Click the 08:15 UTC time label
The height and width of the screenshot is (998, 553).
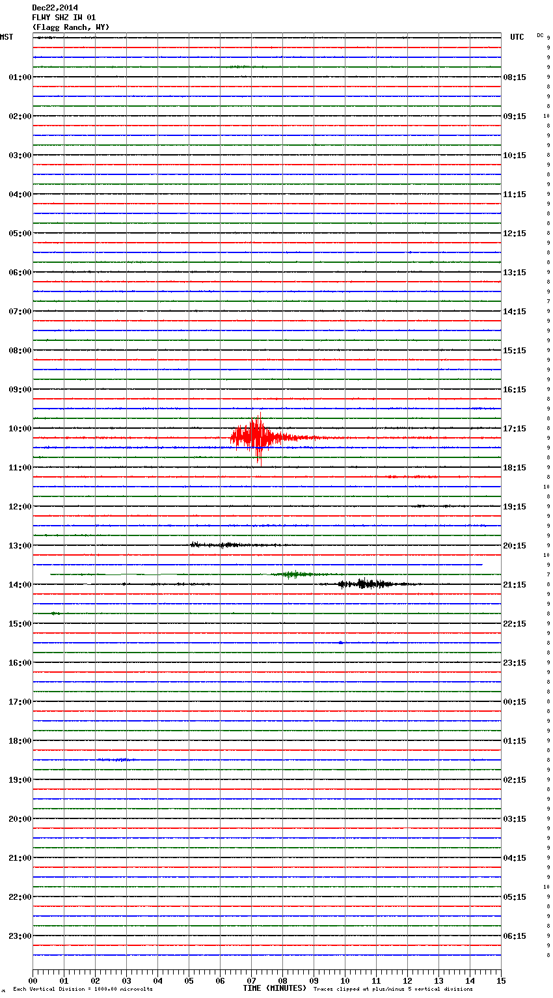(515, 77)
